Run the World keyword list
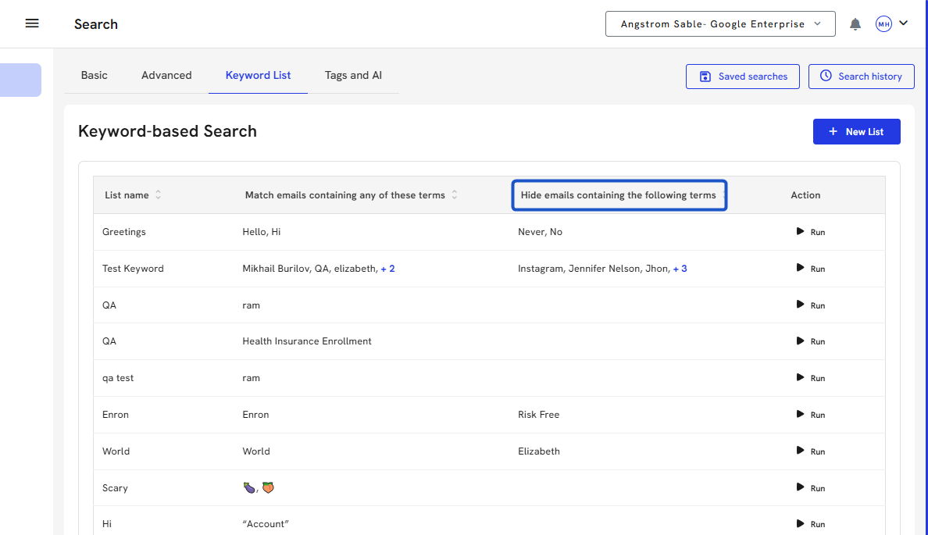Screen dimensions: 928x535 coord(810,451)
